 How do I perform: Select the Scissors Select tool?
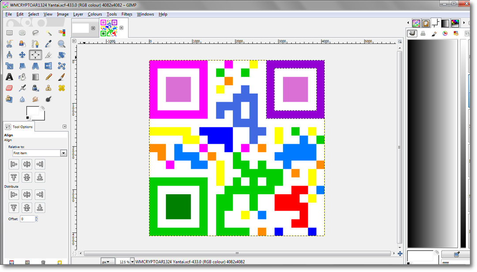9,44
